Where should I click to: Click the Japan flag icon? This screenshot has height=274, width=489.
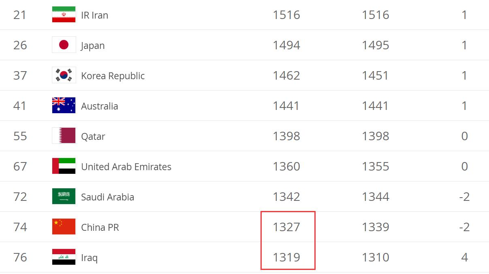(64, 45)
